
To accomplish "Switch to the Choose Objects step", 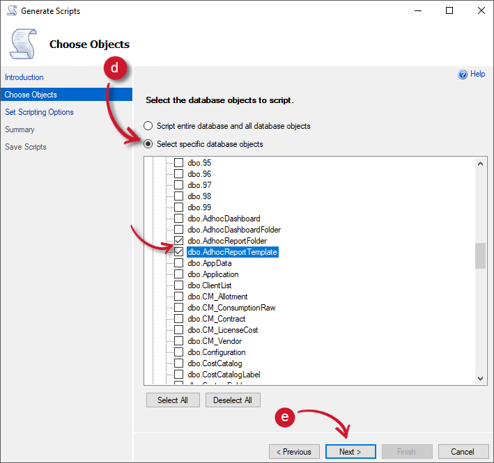I will coord(31,95).
